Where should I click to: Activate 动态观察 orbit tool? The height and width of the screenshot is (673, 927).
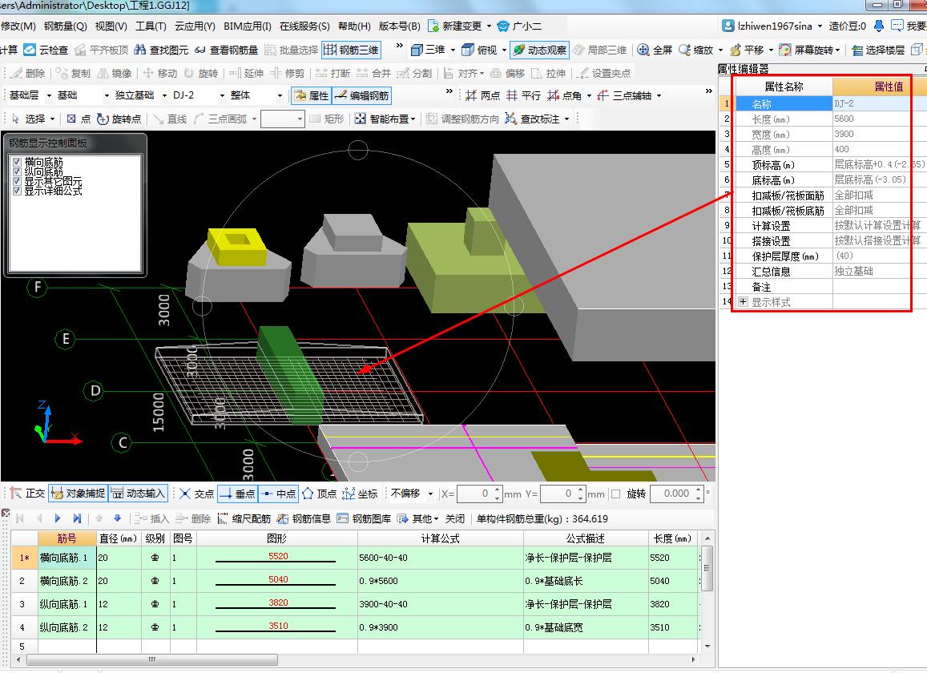point(539,50)
